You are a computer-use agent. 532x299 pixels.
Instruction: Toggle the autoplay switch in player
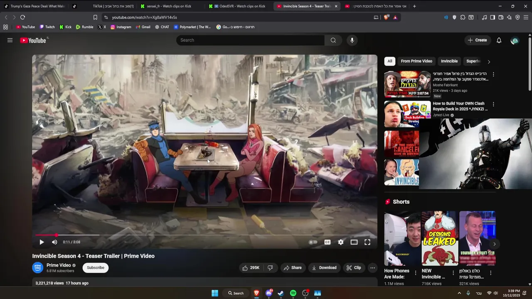coord(313,242)
